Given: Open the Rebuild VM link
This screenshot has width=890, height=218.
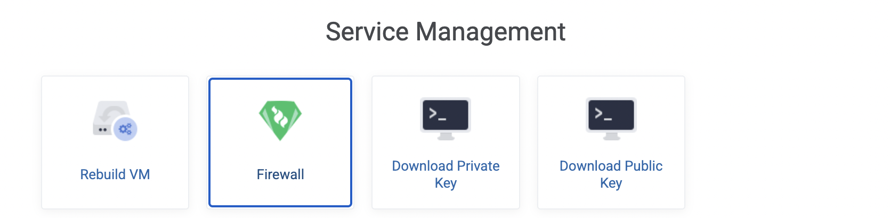Looking at the screenshot, I should tap(115, 174).
